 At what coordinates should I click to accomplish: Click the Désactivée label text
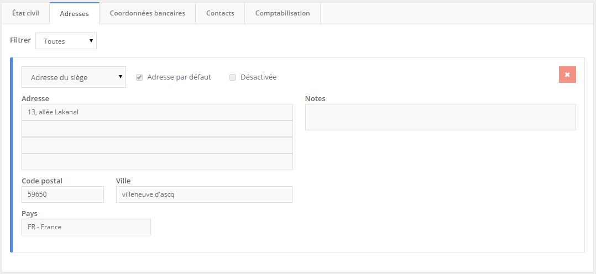point(258,77)
